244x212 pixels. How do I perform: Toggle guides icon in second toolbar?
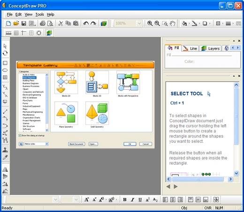(23, 33)
